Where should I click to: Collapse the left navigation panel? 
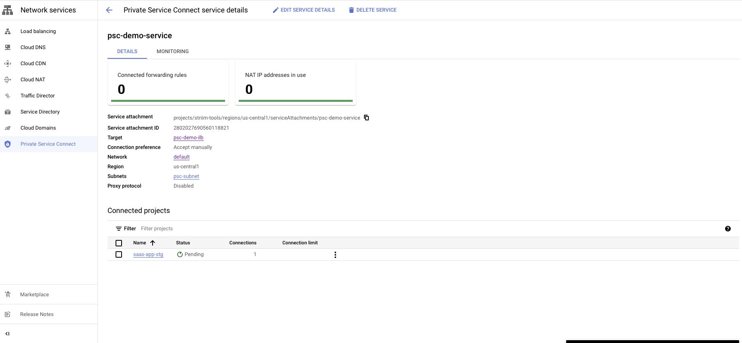coord(7,334)
